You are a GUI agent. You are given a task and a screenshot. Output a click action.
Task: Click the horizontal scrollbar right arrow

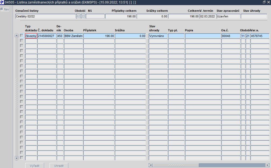[x=268, y=165]
